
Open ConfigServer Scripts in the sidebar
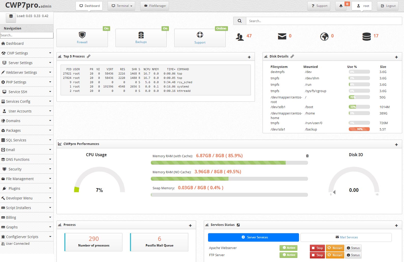(27, 237)
